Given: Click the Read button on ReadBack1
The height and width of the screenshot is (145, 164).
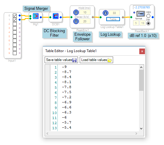Looking at the screenshot, I should 141,14.
